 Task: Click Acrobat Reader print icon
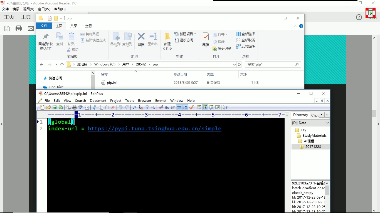[19, 28]
